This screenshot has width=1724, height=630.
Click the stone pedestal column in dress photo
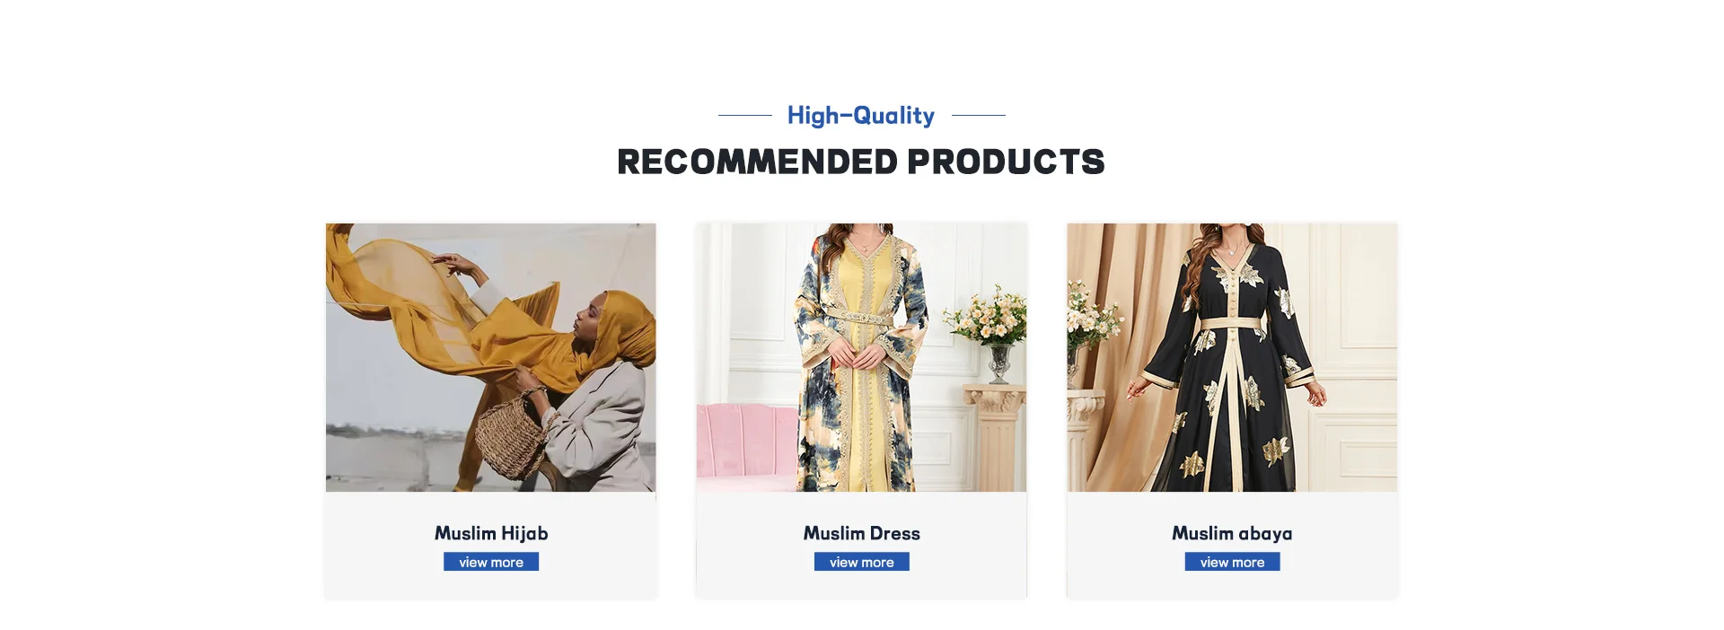tap(995, 438)
